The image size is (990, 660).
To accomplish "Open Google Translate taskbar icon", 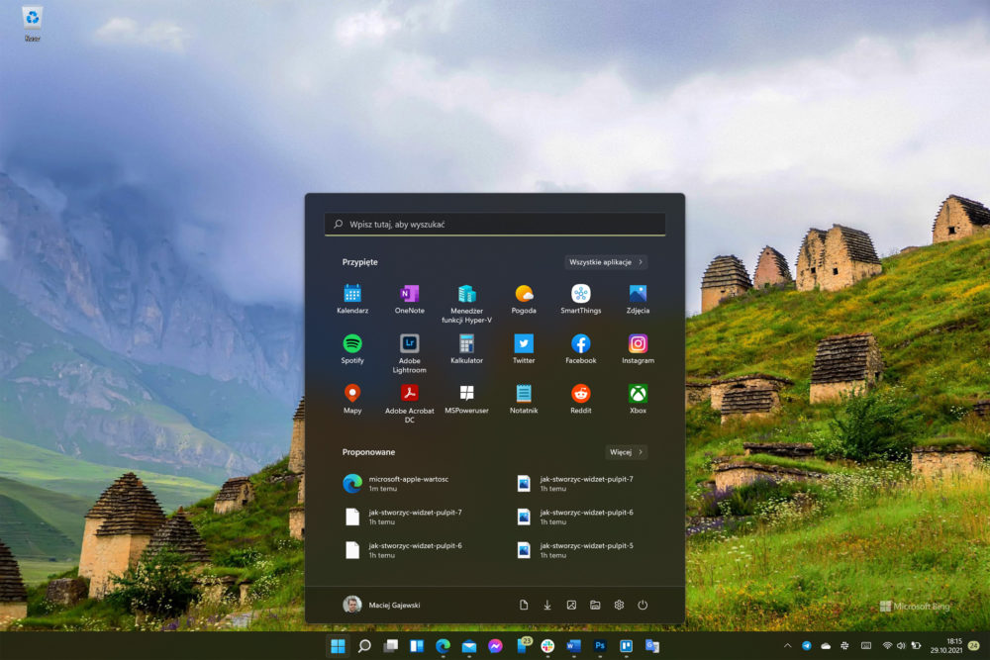I will pyautogui.click(x=652, y=645).
